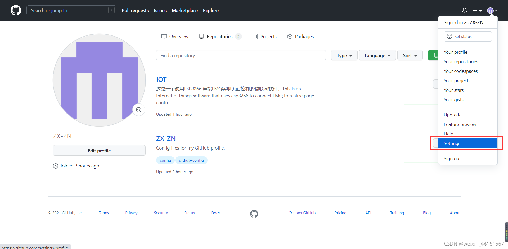Select Your gists from user menu
This screenshot has width=508, height=249.
coord(468,100)
